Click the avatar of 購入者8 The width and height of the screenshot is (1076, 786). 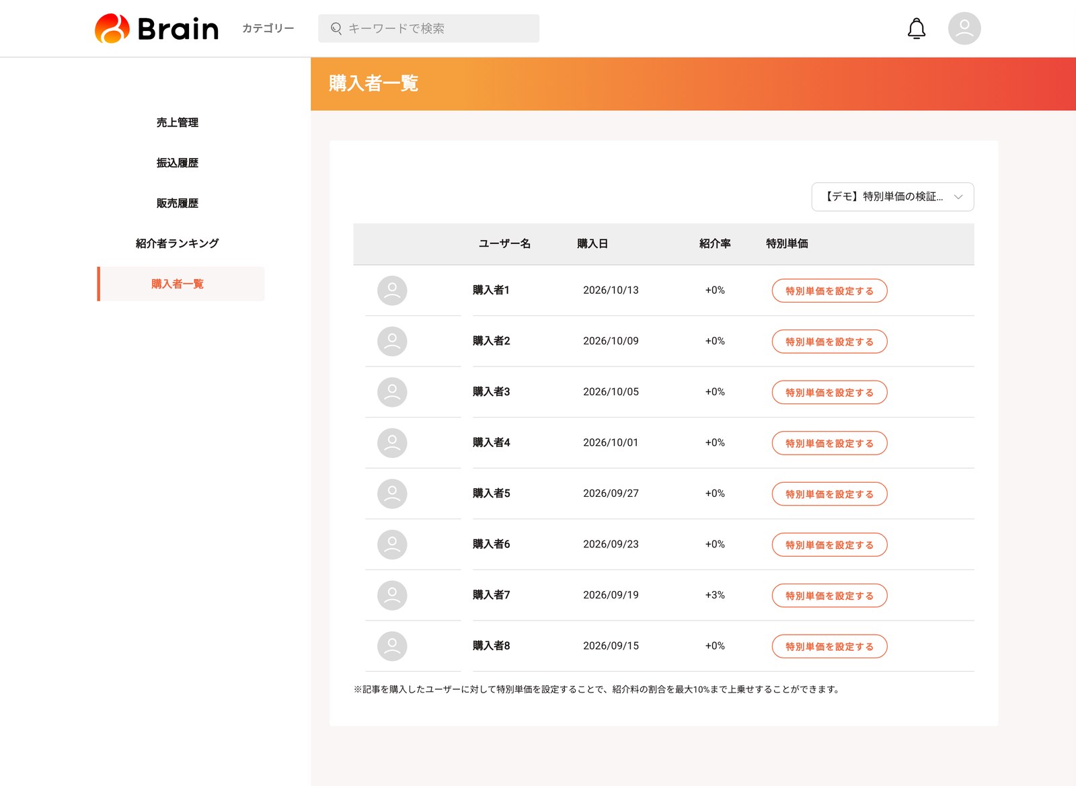point(392,646)
